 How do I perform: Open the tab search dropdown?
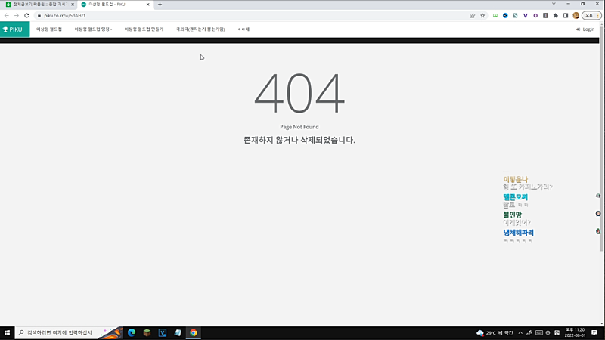(554, 4)
